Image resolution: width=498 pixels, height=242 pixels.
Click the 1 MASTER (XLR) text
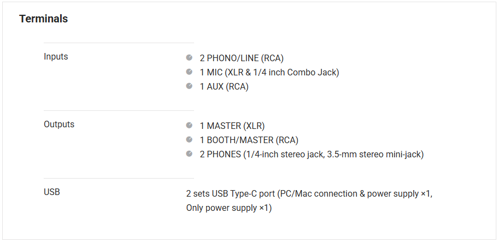click(x=232, y=126)
